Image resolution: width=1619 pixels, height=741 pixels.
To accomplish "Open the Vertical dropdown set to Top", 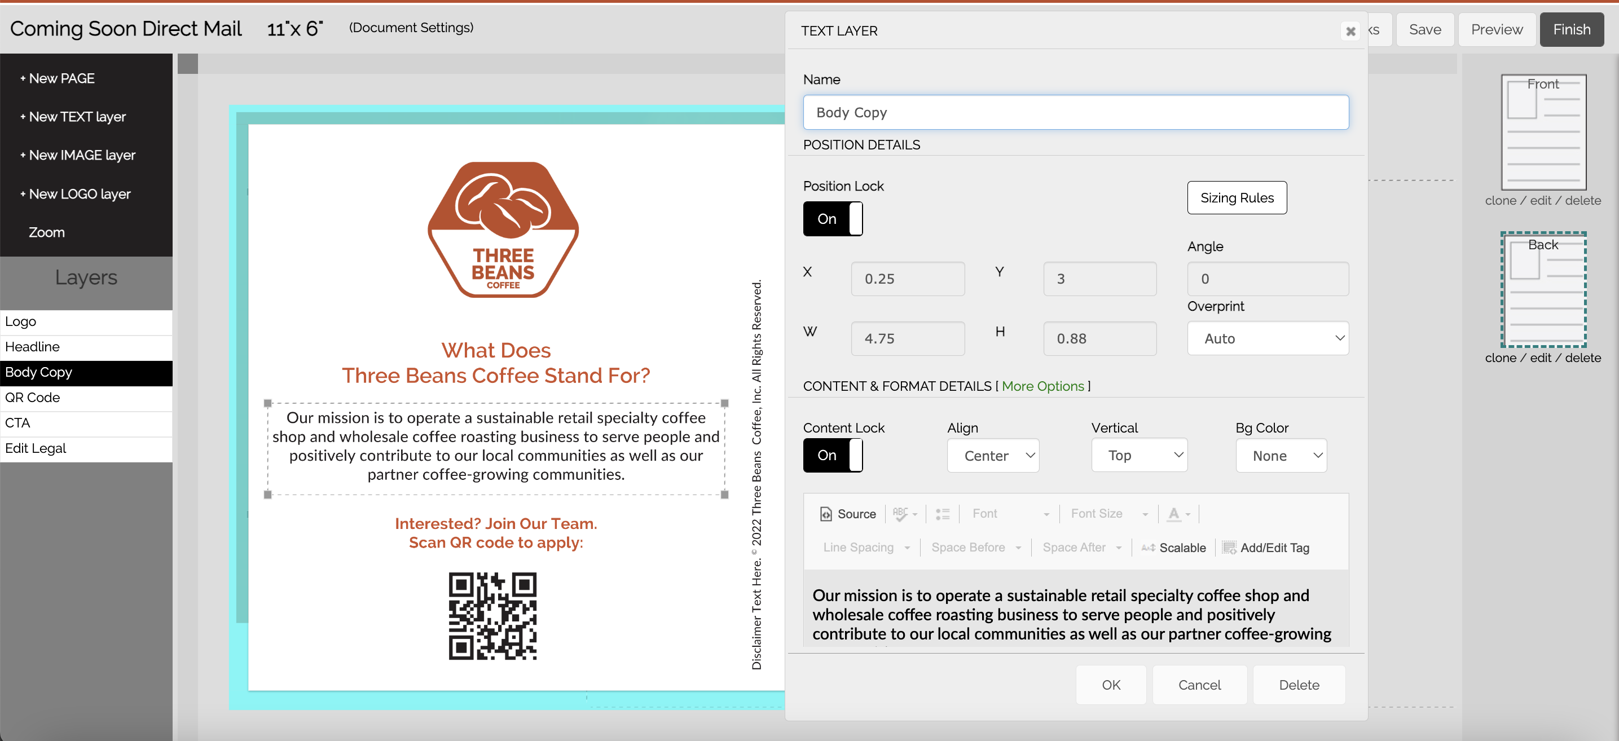I will coord(1139,455).
